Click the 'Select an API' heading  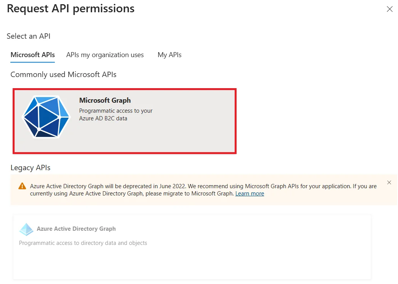pyautogui.click(x=28, y=36)
